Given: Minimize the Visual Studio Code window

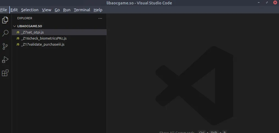Looking at the screenshot, I should point(258,3).
